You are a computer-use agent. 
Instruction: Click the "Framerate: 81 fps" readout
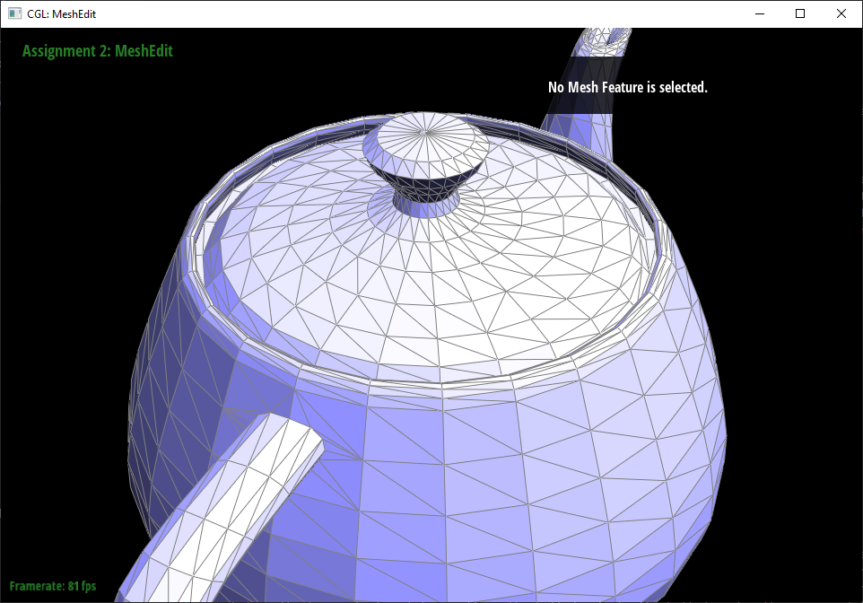point(53,586)
